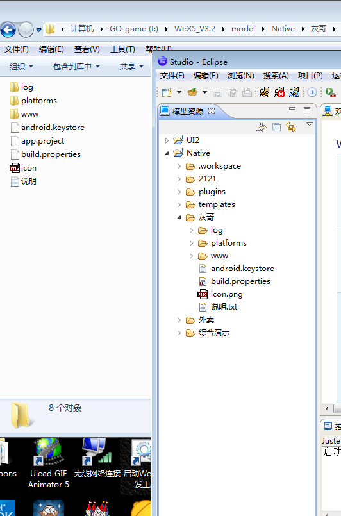Expand the 外卖 folder node
341x516 pixels.
click(x=179, y=320)
